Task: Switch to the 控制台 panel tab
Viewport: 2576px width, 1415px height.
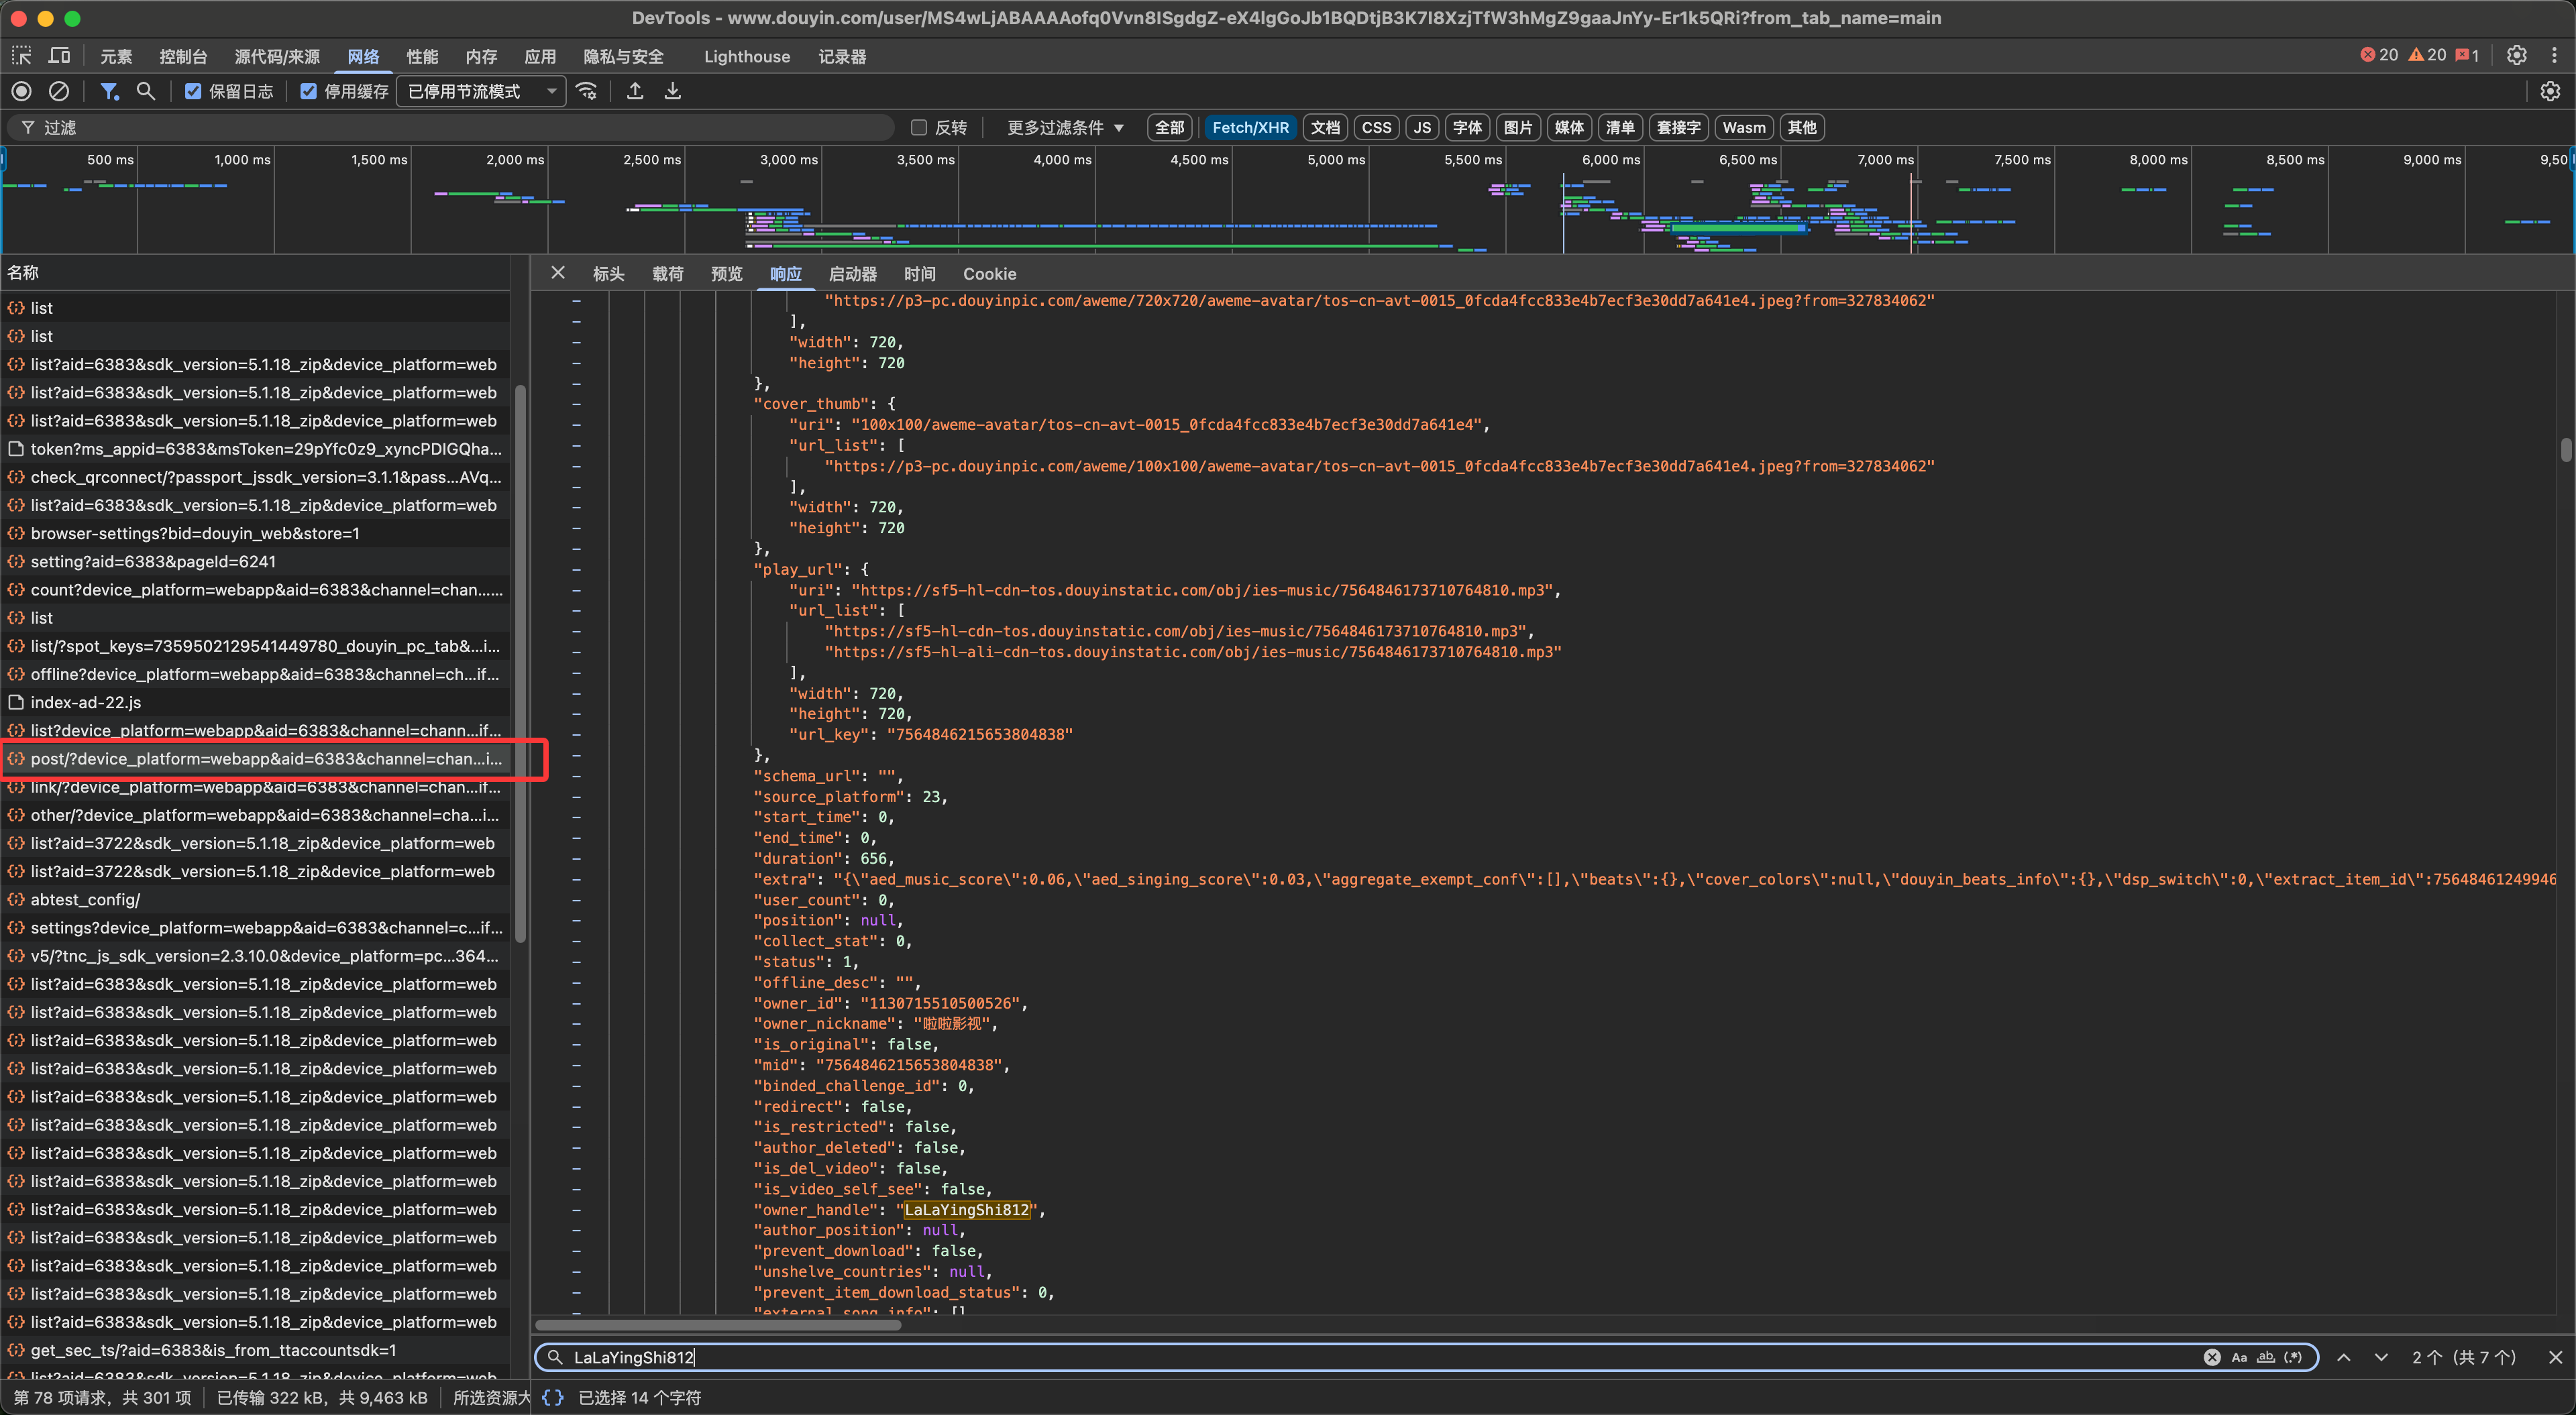Action: click(183, 56)
